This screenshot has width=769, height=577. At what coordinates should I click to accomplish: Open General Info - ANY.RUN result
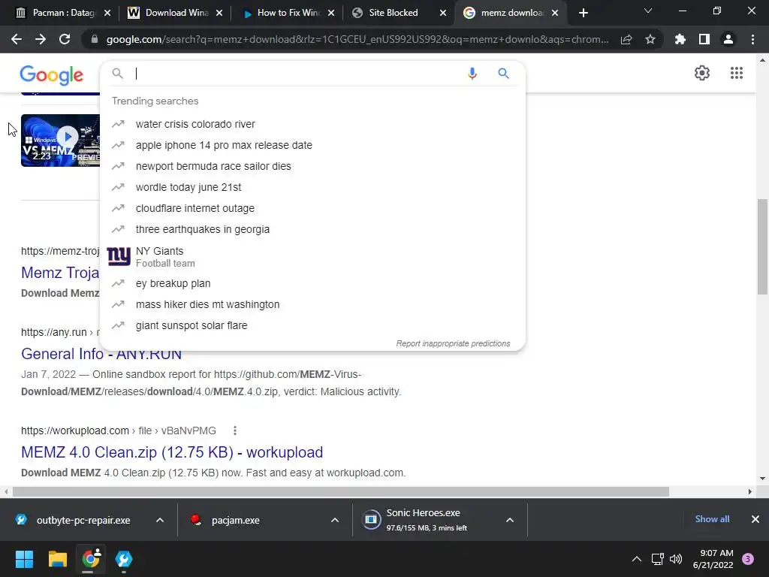point(101,354)
